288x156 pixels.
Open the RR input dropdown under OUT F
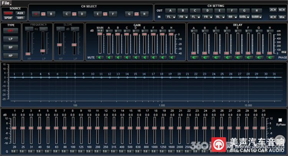232,17
